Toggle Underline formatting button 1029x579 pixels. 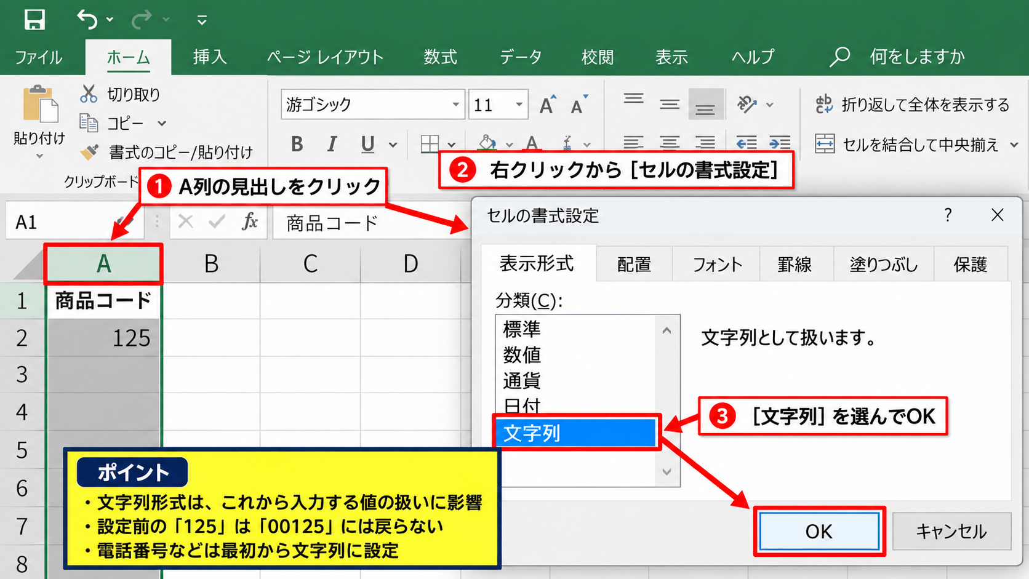367,144
